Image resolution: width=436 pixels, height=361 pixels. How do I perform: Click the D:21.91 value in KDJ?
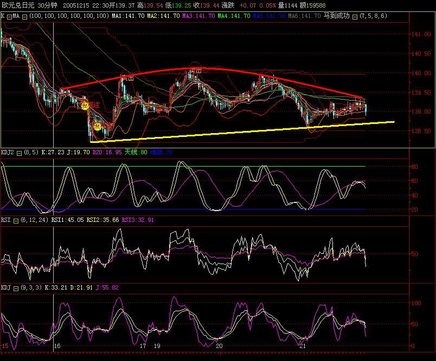[x=81, y=288]
